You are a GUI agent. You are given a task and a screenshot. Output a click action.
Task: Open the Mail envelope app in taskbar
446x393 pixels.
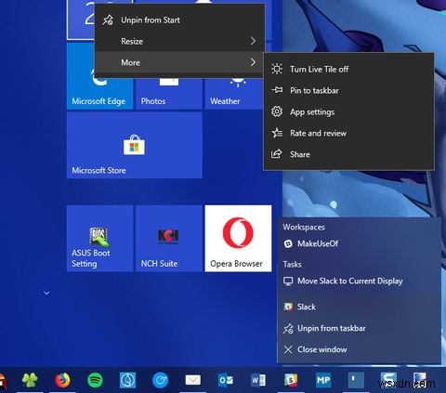point(193,380)
